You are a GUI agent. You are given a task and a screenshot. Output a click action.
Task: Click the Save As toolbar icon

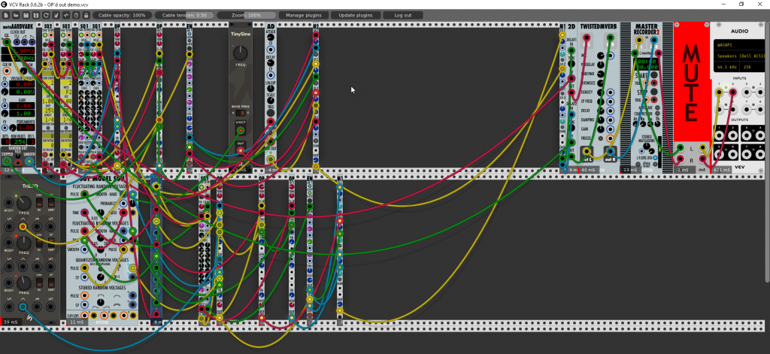[36, 15]
